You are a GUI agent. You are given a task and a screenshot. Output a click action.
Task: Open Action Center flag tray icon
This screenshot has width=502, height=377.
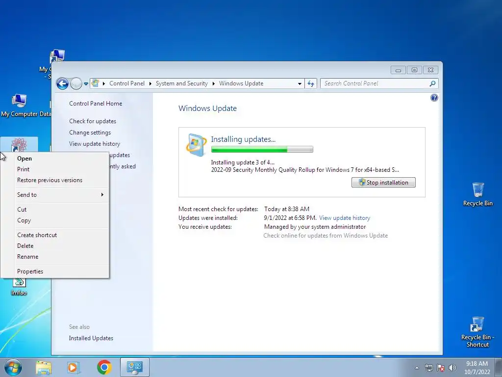(441, 368)
